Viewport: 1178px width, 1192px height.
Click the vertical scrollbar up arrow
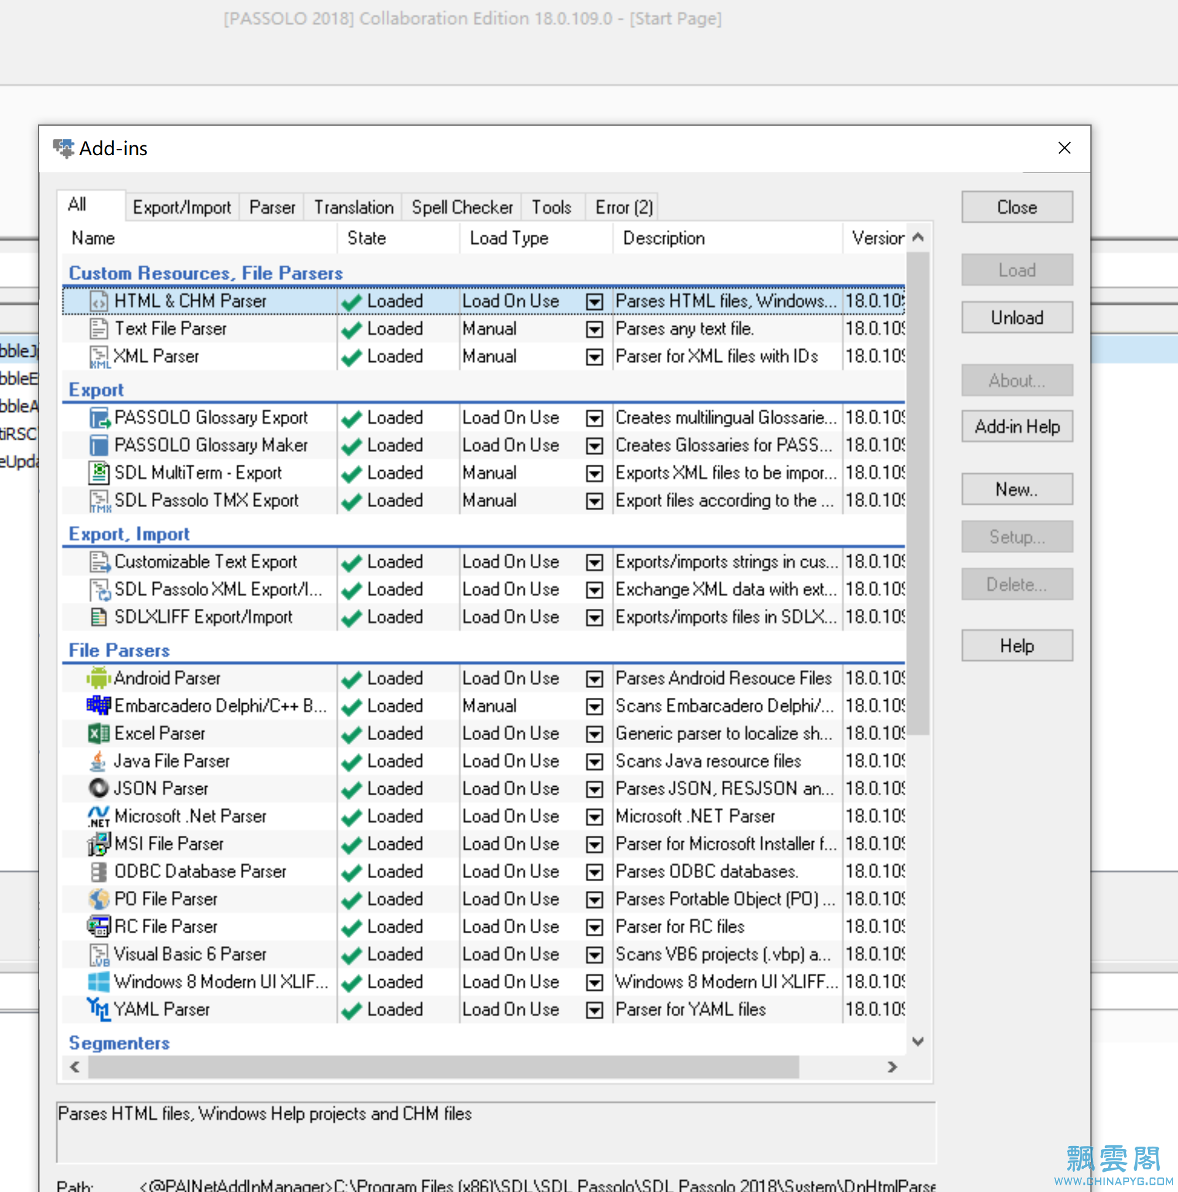tap(918, 237)
